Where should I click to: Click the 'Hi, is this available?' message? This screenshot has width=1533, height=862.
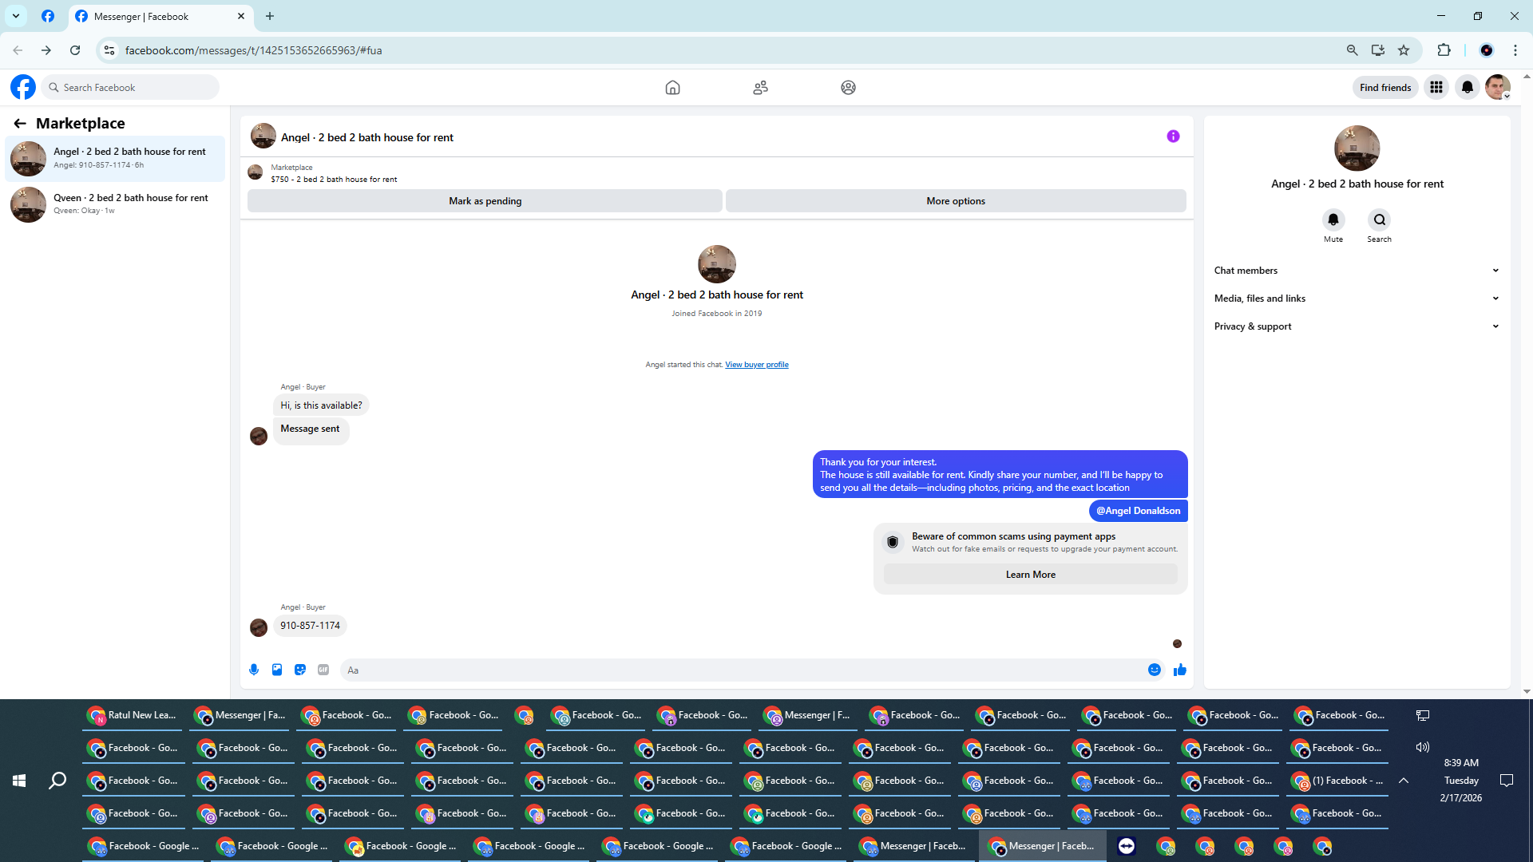[321, 405]
